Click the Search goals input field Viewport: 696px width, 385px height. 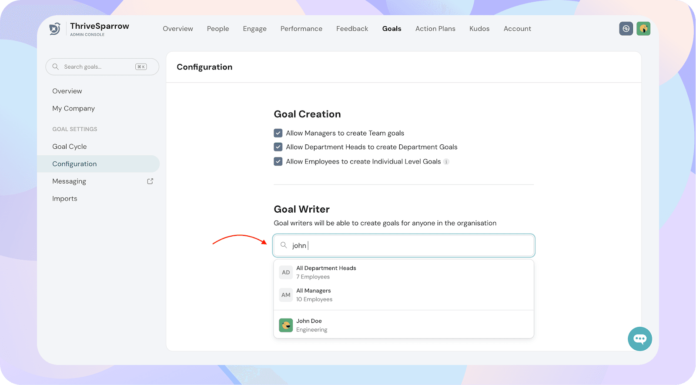pyautogui.click(x=102, y=67)
